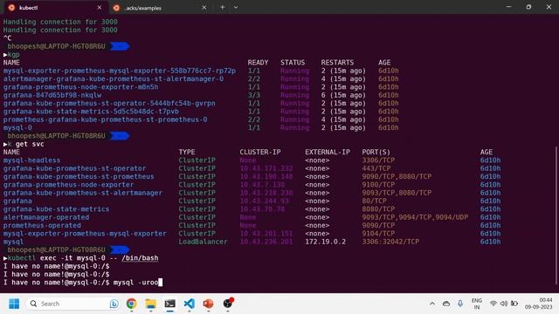Open File Explorer from taskbar
Image resolution: width=559 pixels, height=314 pixels.
pos(151,304)
